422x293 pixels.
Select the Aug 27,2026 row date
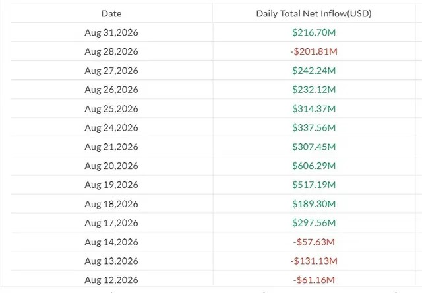point(111,71)
